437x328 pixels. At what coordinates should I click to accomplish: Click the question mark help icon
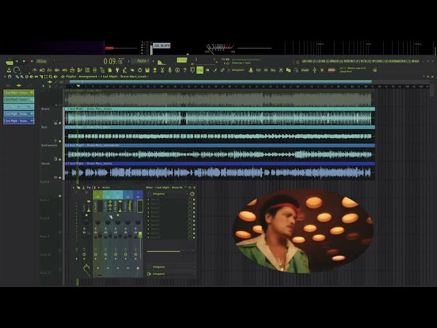(185, 70)
